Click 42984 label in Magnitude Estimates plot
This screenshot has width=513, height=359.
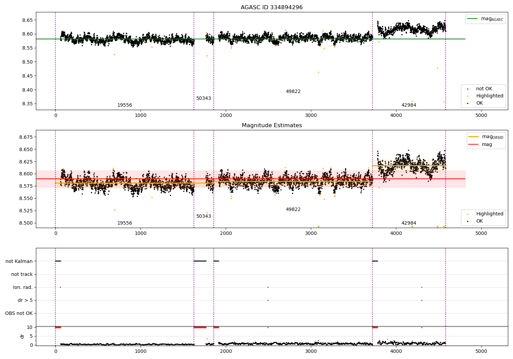click(x=409, y=223)
